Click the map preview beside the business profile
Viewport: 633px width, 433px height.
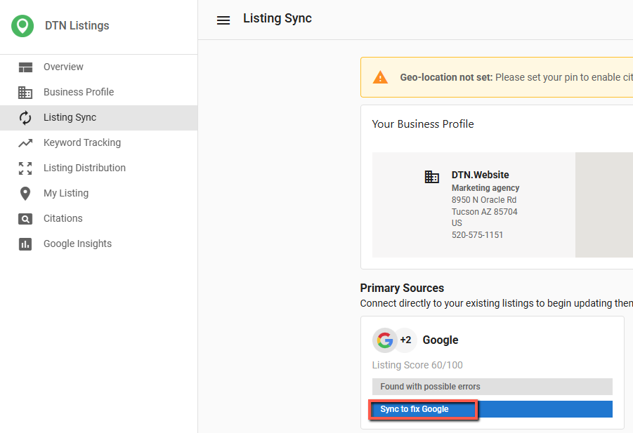click(x=604, y=205)
